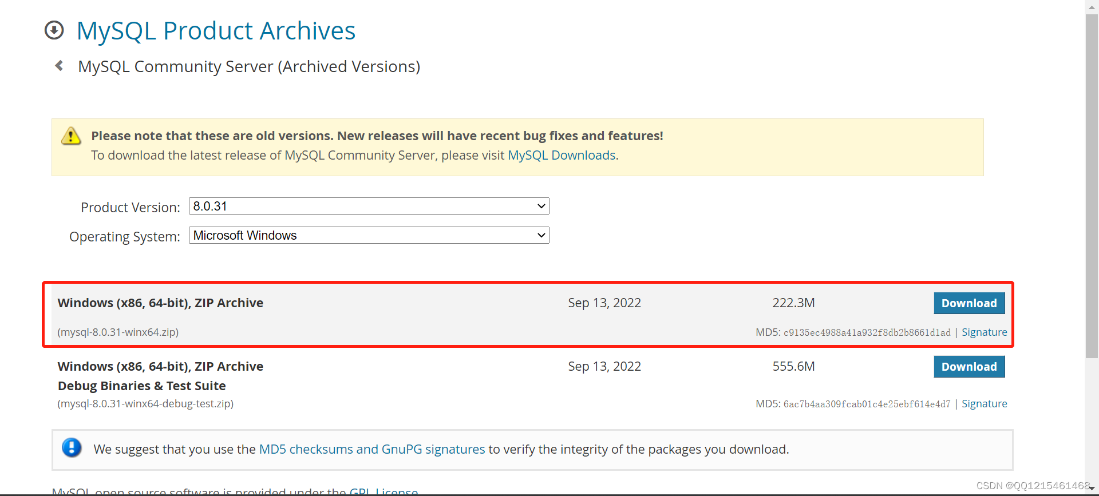Click the page's vertical scrollbar thumb
Viewport: 1099px width, 496px height.
click(x=1092, y=187)
